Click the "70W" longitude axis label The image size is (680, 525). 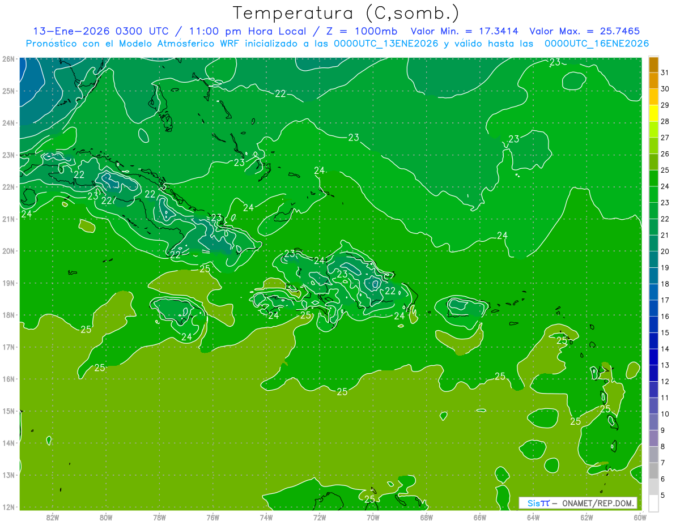point(373,517)
